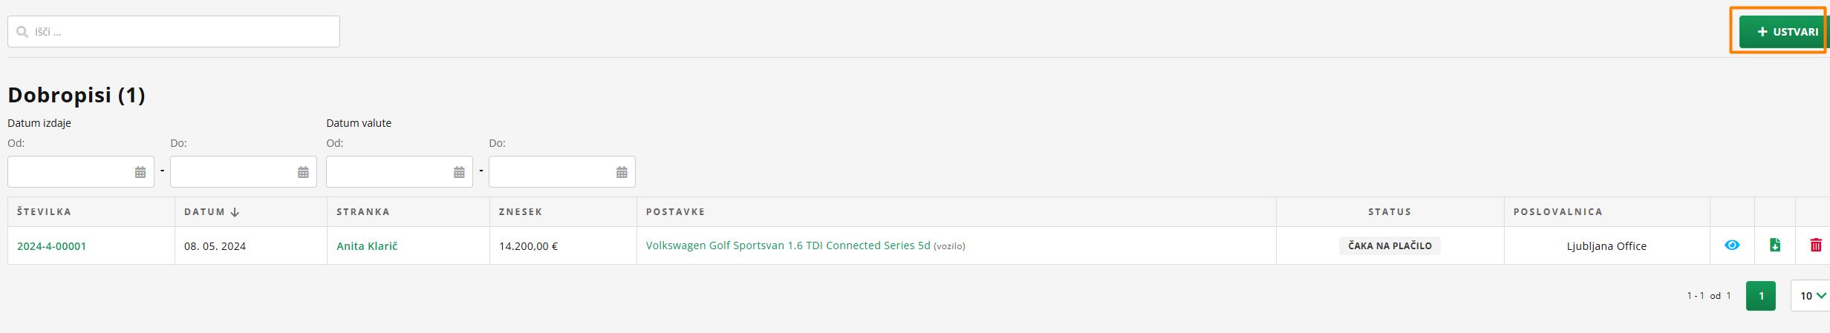Sort table by Številka column header
Viewport: 1830px width, 333px height.
coord(45,212)
